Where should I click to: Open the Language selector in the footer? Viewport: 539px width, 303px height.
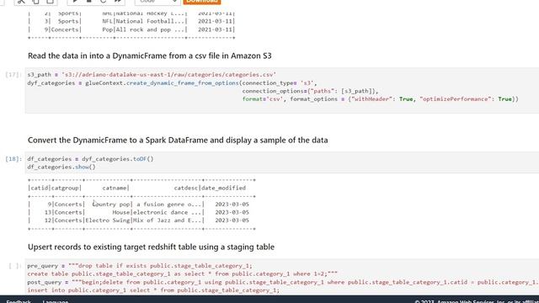coord(56,301)
